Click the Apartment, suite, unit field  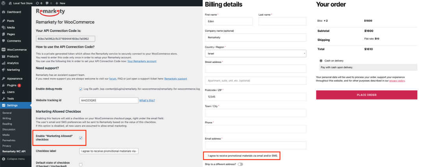click(256, 81)
